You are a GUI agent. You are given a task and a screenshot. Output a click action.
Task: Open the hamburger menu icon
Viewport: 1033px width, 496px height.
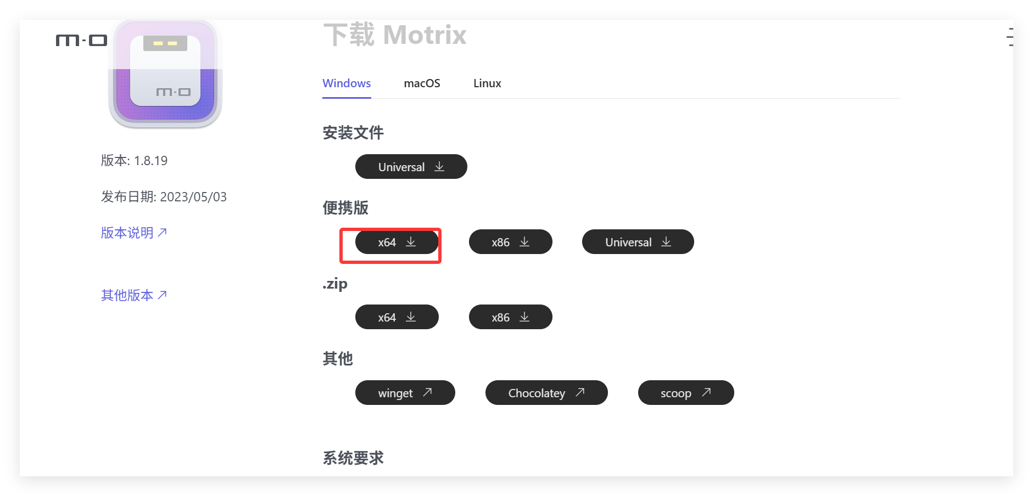pyautogui.click(x=1010, y=37)
